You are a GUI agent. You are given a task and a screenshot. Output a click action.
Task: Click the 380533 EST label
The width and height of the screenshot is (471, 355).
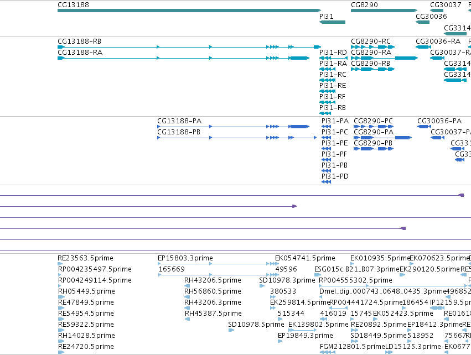283,291
